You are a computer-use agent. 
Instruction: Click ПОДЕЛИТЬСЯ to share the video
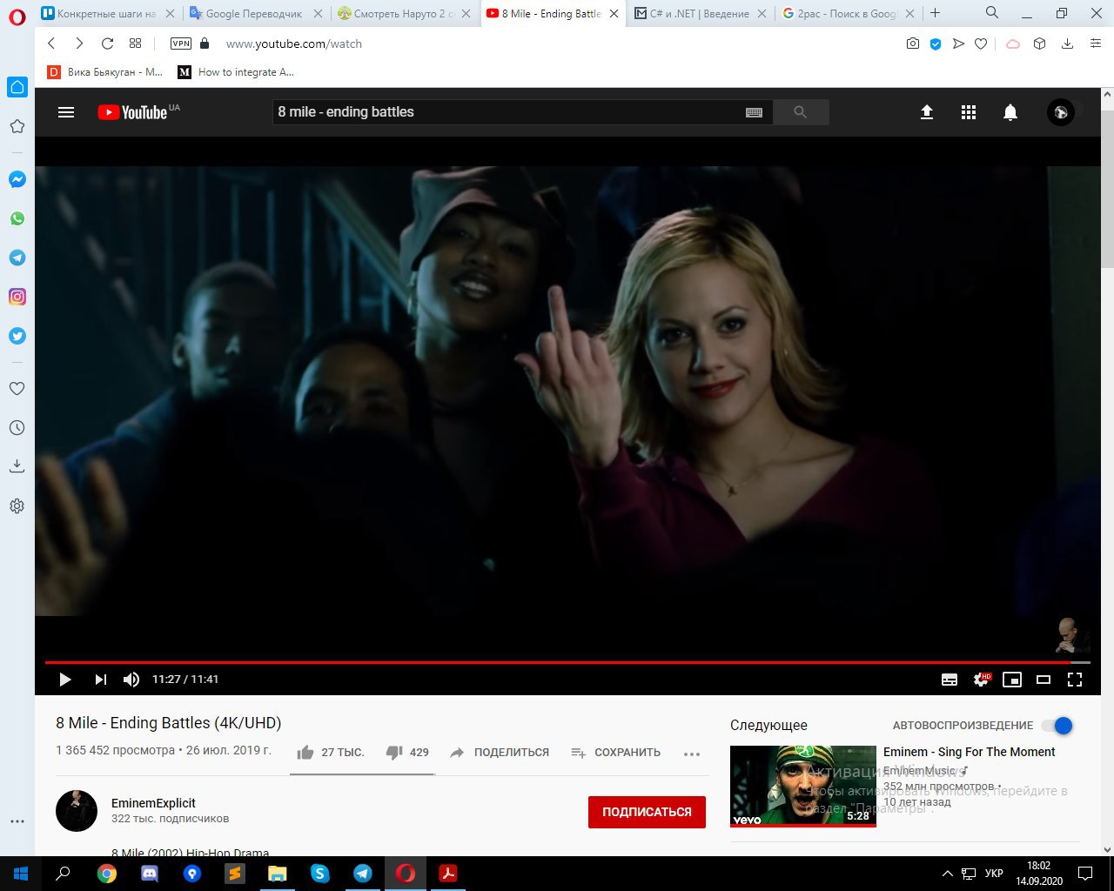[500, 753]
